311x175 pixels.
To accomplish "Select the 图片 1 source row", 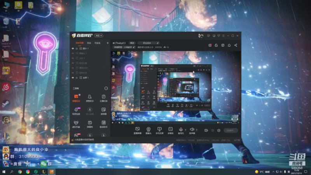I will tap(90, 48).
